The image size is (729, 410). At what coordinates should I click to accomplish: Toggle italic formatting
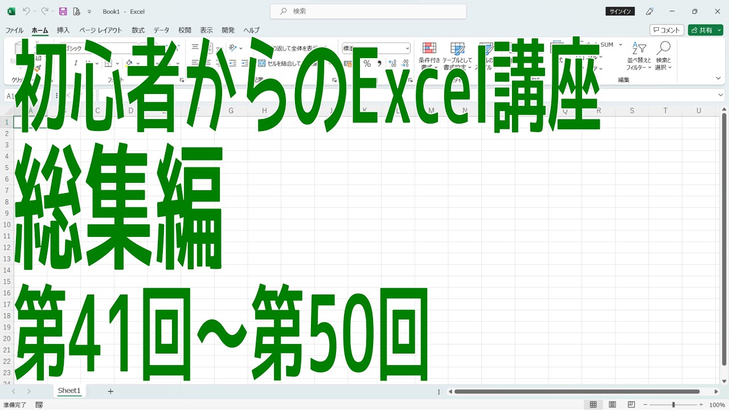pos(75,63)
